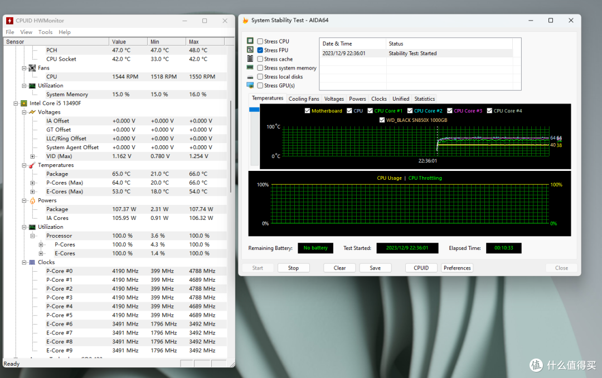Viewport: 602px width, 378px height.
Task: Switch to the Unified tab
Action: click(401, 99)
